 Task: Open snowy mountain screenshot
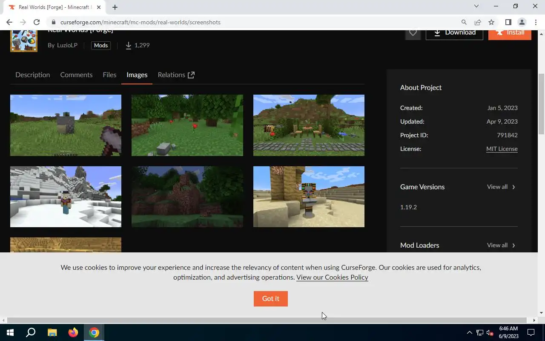(66, 197)
